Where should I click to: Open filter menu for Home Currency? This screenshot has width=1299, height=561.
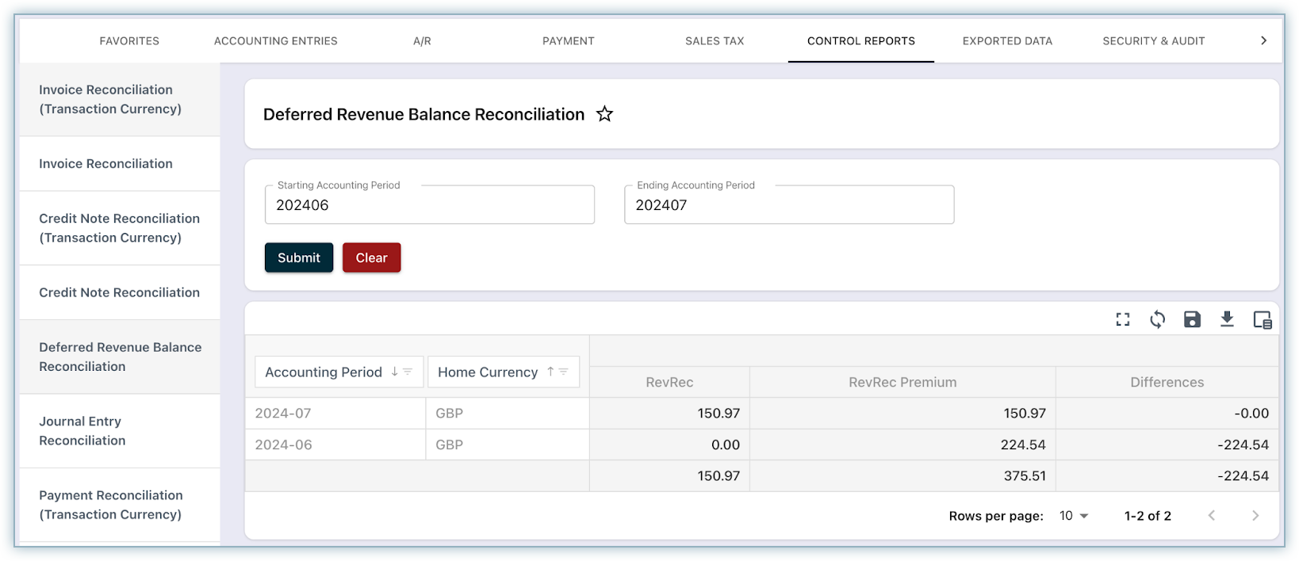pos(564,372)
